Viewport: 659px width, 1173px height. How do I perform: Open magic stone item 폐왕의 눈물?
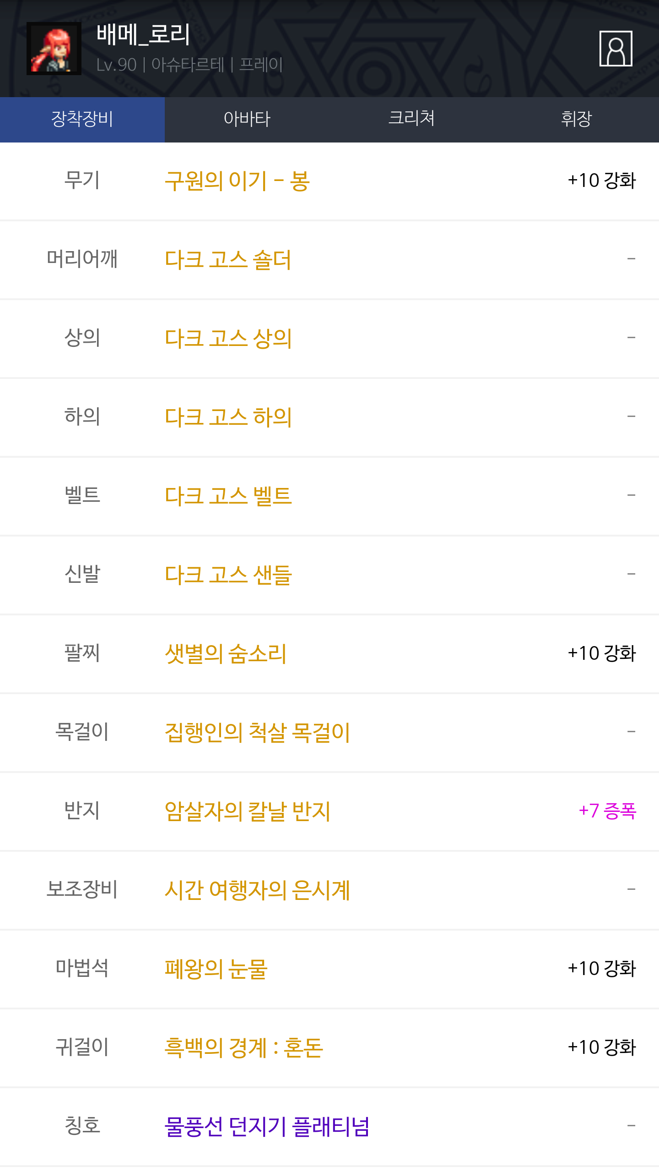pos(216,969)
